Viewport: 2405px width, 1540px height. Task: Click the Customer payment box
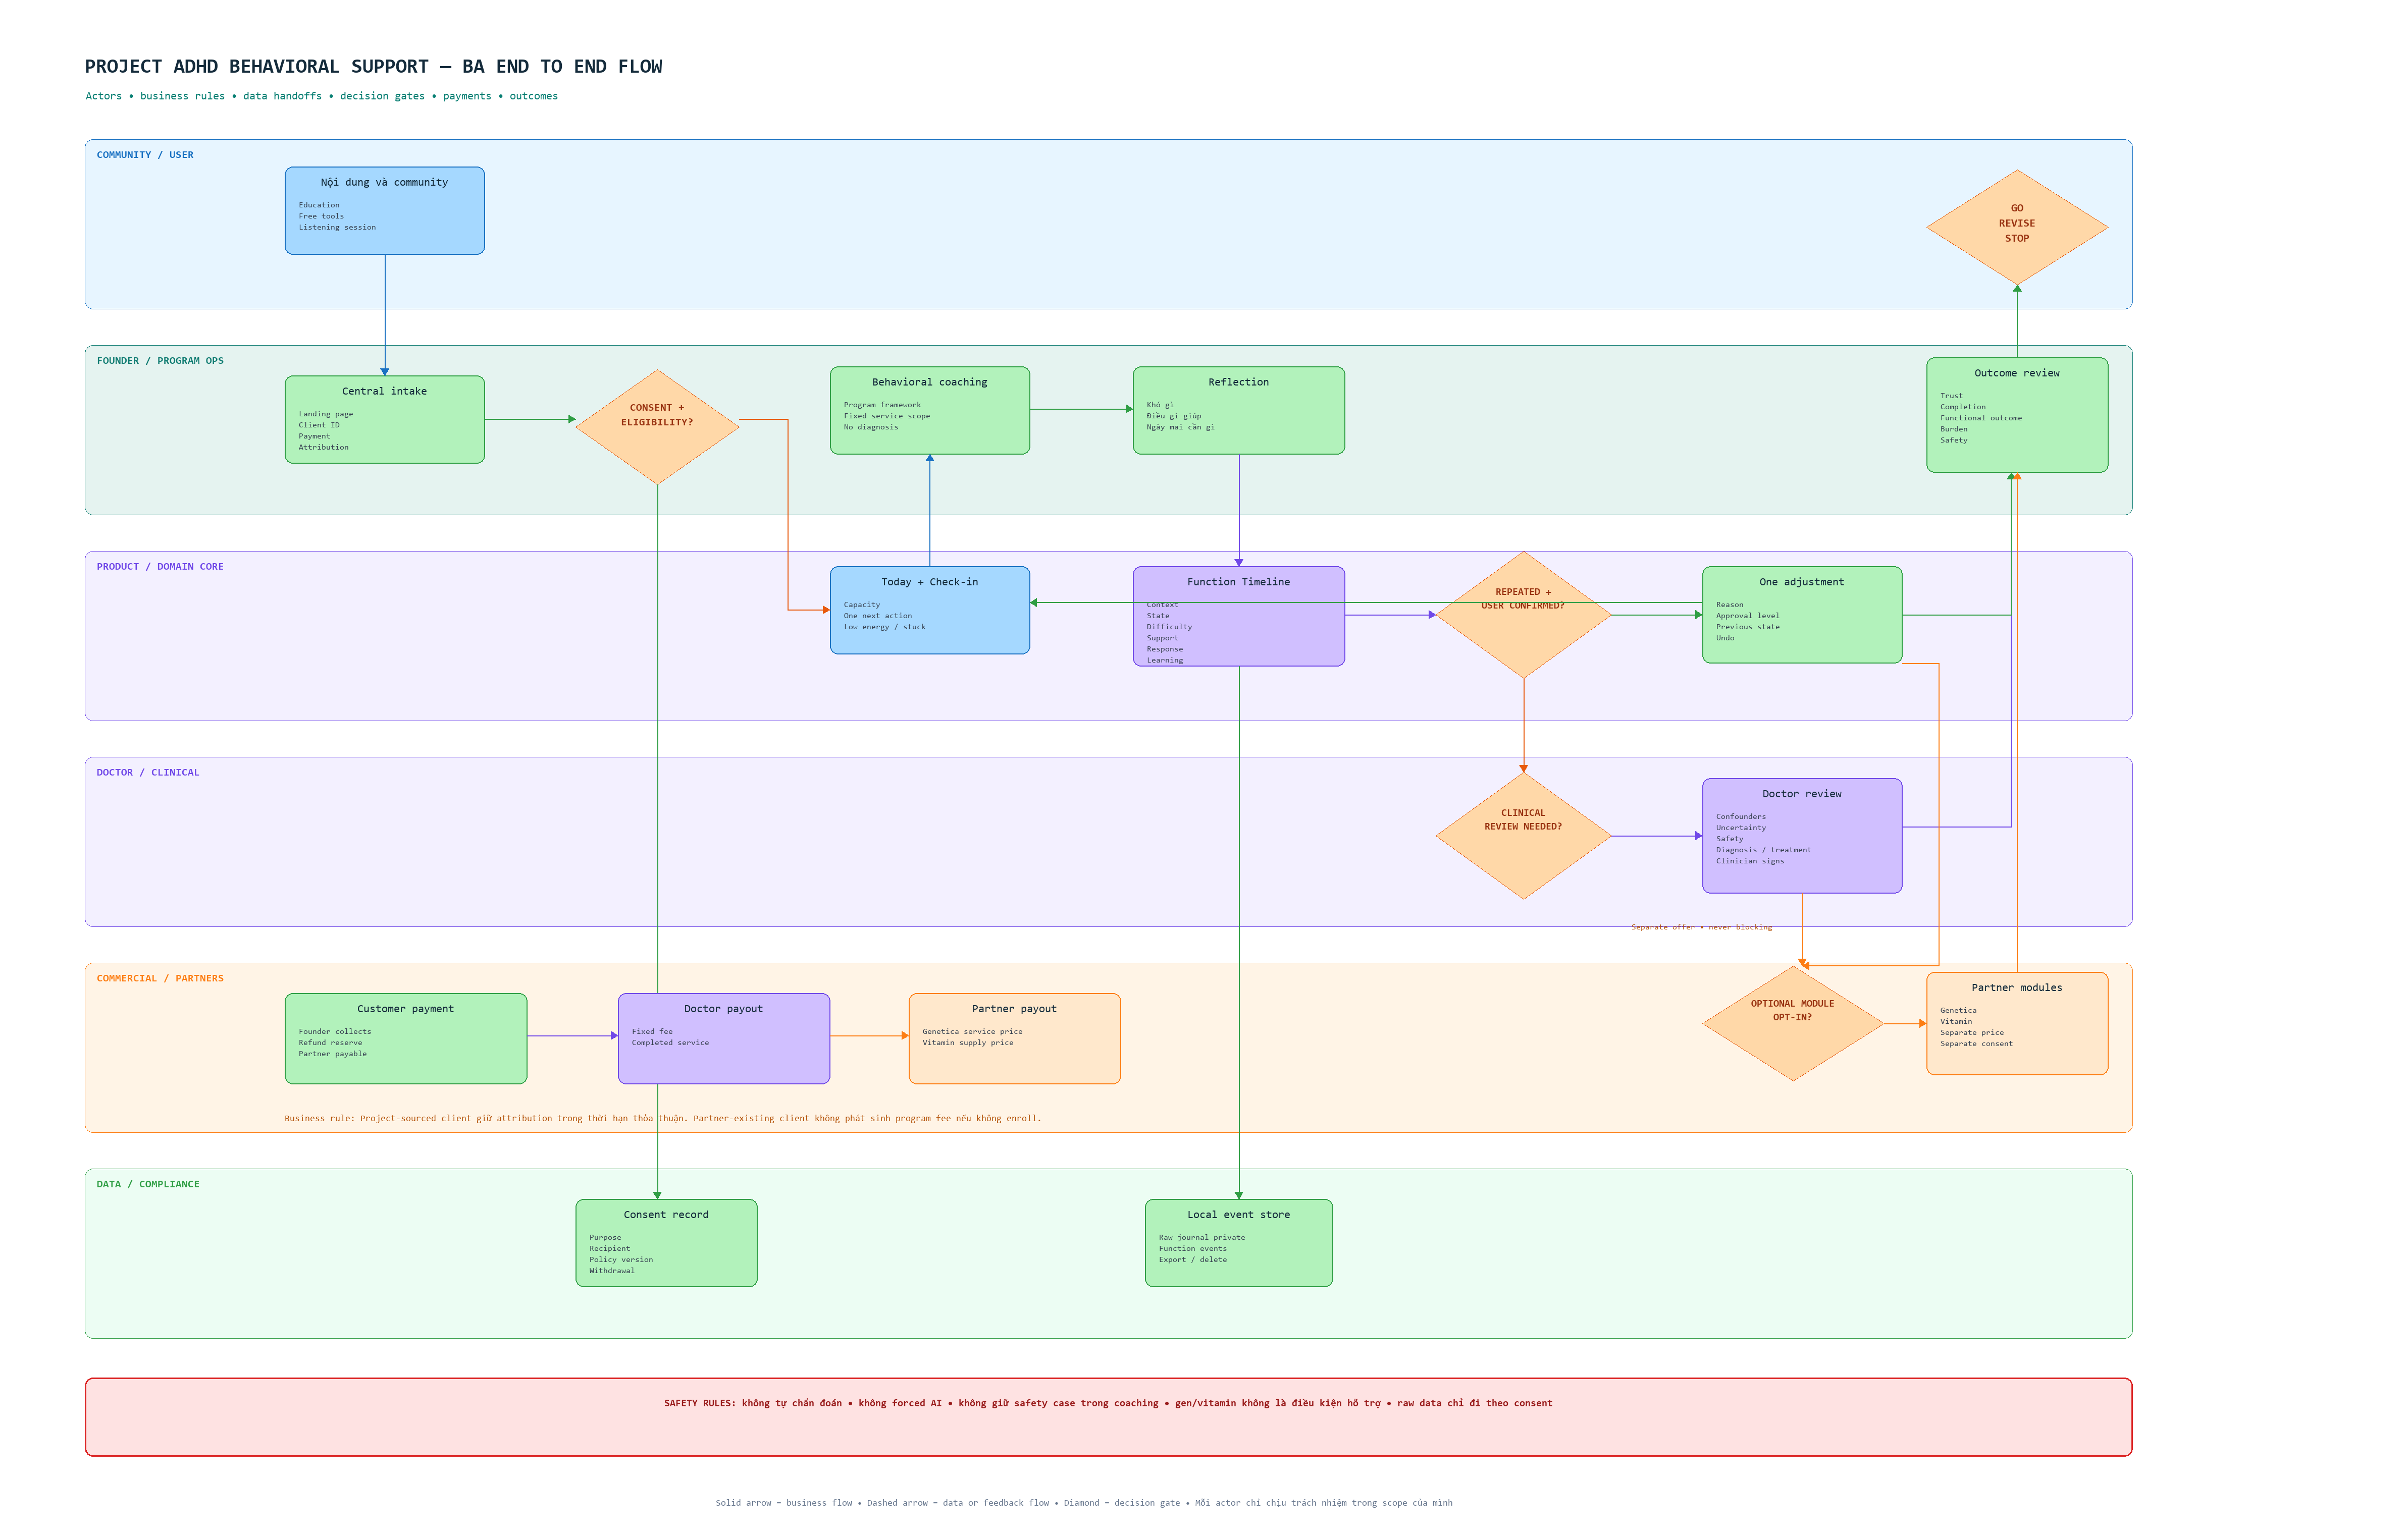click(x=405, y=1038)
